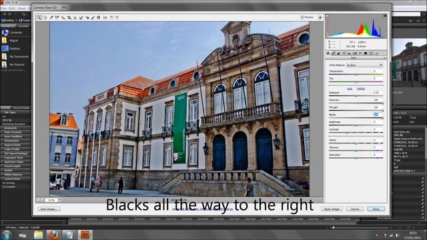Rotate image 90° clockwise
This screenshot has width=427, height=240.
click(x=117, y=18)
